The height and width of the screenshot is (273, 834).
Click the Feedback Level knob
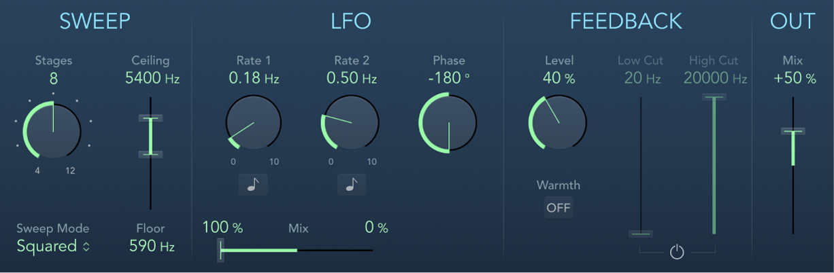[558, 123]
